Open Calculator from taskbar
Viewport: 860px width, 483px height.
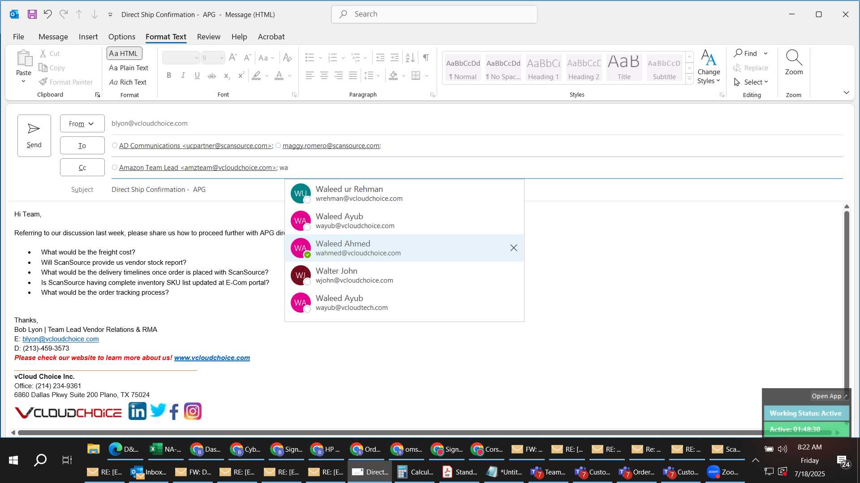tap(415, 472)
